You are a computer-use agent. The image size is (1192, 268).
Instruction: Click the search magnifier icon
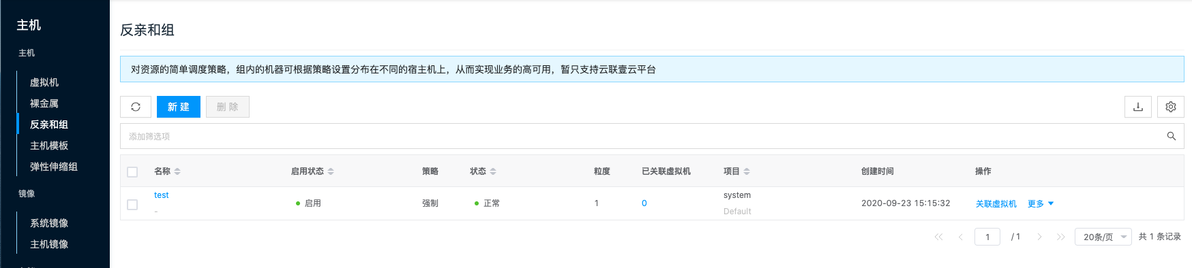(1172, 136)
